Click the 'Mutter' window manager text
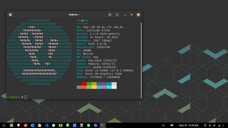 88,54
